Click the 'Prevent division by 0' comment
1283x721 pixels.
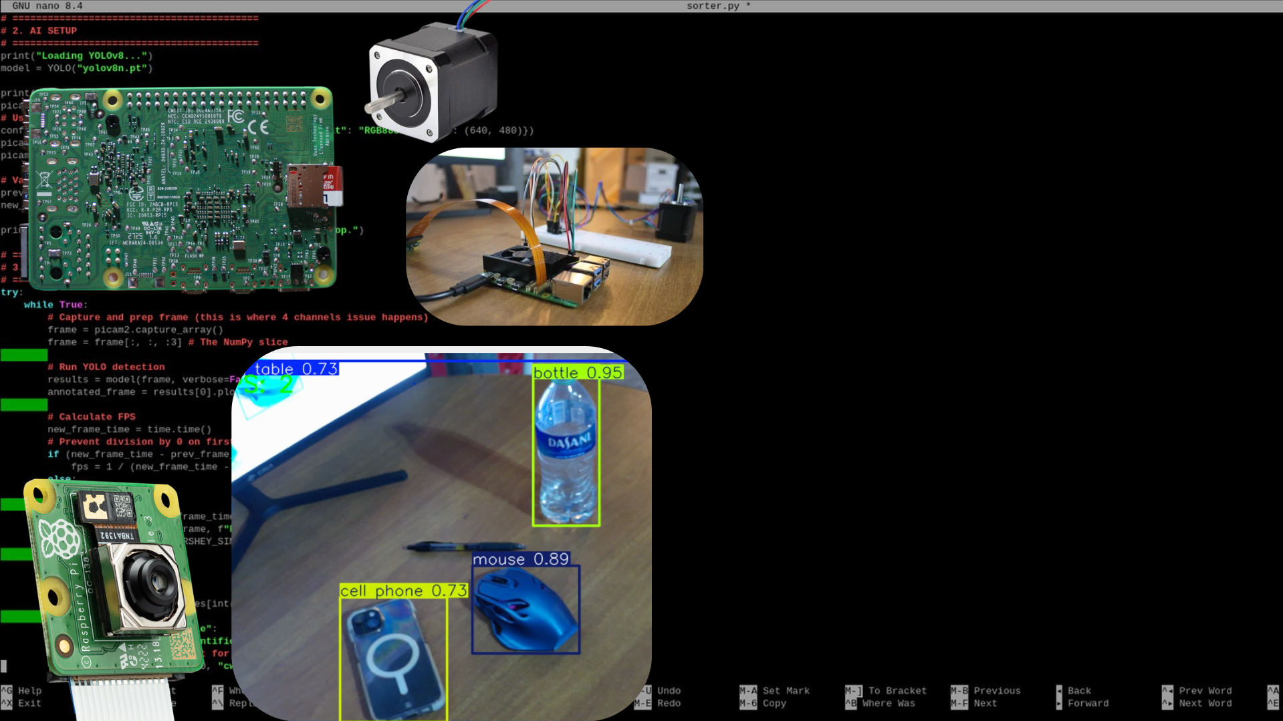click(139, 442)
